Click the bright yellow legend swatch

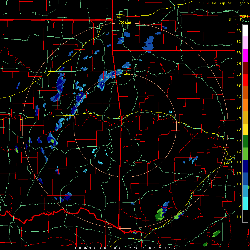tap(245, 129)
